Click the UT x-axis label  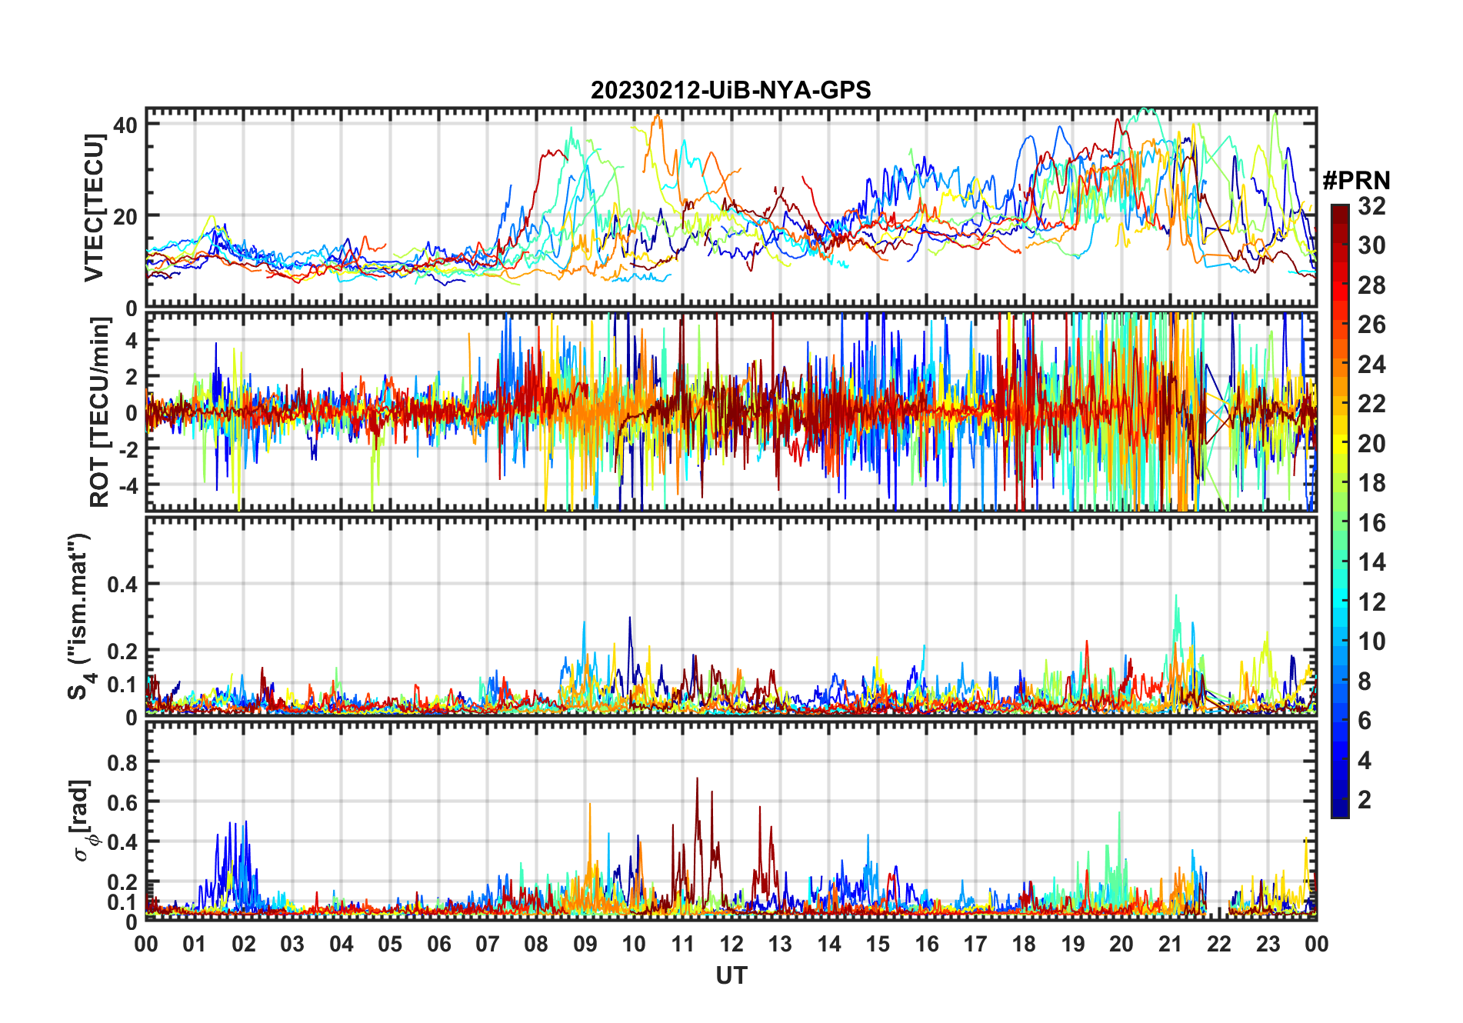pos(731,975)
